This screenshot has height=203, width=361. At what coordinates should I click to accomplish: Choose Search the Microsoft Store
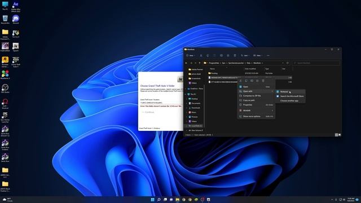290,96
